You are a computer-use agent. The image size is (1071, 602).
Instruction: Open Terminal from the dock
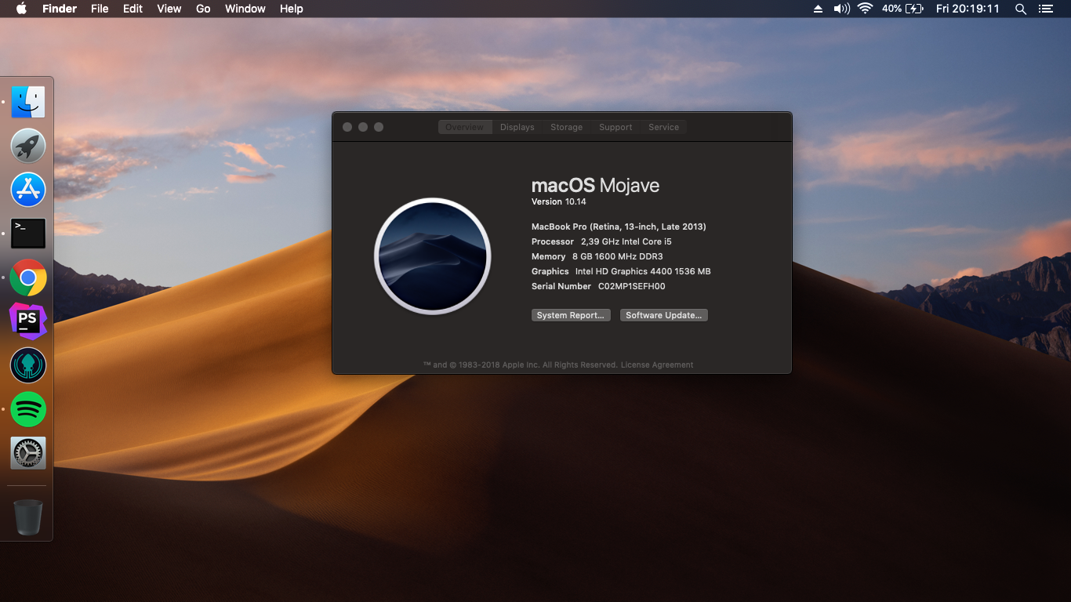coord(28,234)
